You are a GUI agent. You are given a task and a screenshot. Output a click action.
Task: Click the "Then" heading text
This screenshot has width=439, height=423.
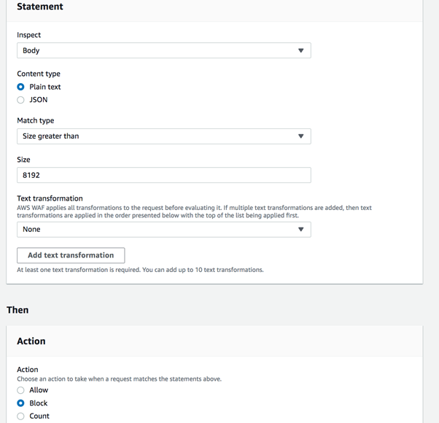pyautogui.click(x=18, y=310)
